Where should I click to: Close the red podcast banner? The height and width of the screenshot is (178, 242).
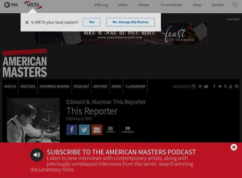click(234, 147)
